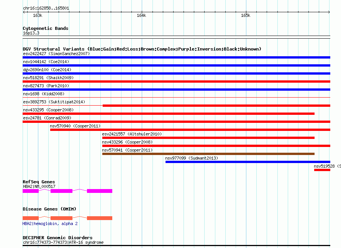This screenshot has width=341, height=248.
Task: Click the DECIPHER Genomic Disorders track title
Action: click(57, 238)
